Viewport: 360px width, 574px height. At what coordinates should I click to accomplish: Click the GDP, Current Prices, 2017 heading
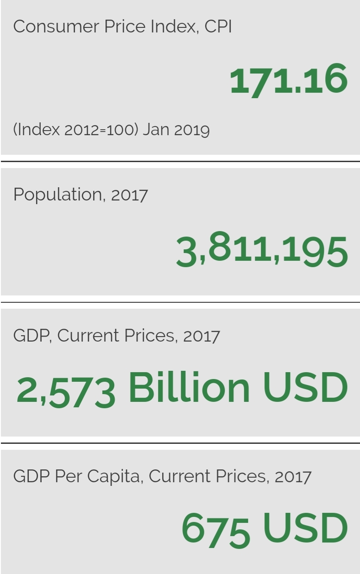116,336
